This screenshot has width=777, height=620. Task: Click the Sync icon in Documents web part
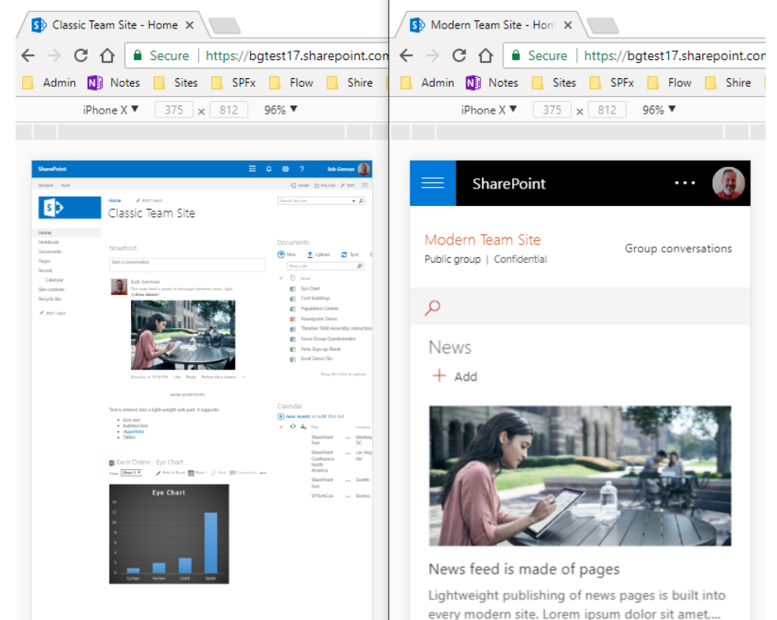(x=344, y=254)
